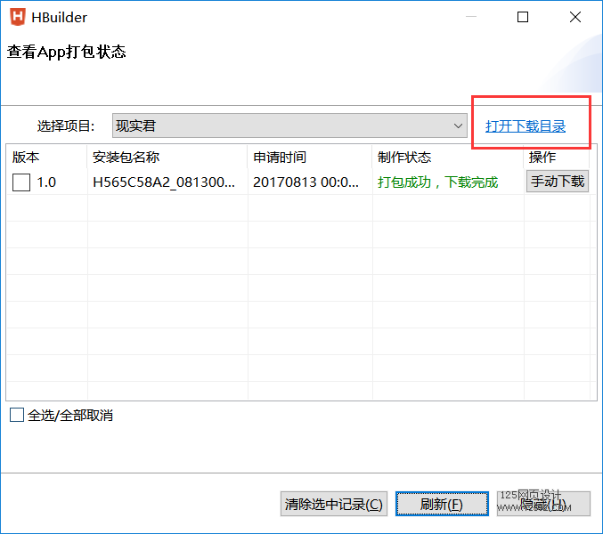Click the 清除选中记录(C) button

pyautogui.click(x=334, y=504)
